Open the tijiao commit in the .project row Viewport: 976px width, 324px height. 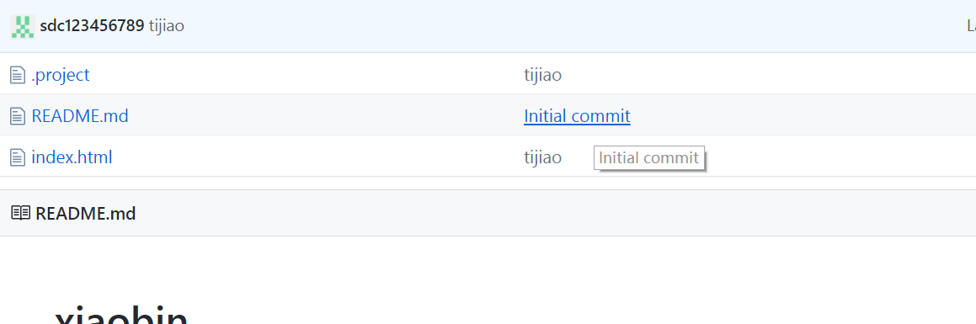[543, 75]
